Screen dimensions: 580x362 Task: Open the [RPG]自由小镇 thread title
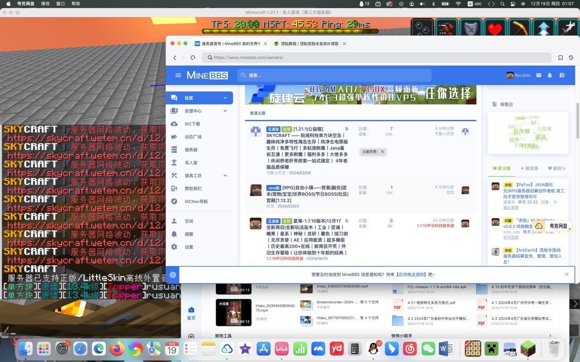click(x=307, y=194)
